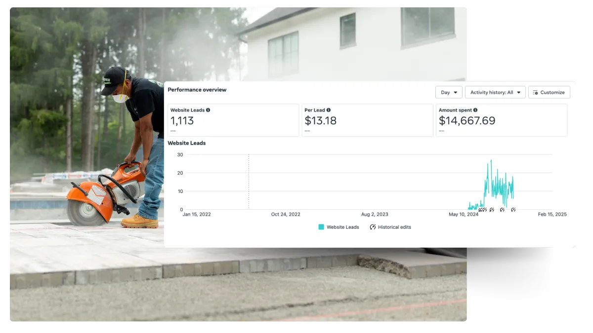Toggle the Website Leads series legend label
This screenshot has height=333, width=593.
pyautogui.click(x=343, y=227)
